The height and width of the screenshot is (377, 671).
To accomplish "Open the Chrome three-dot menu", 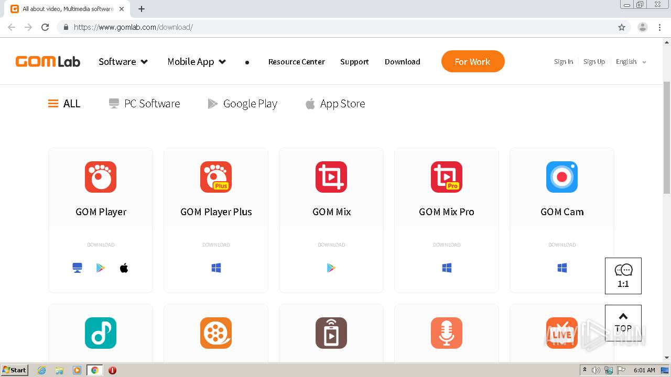I will [x=660, y=27].
